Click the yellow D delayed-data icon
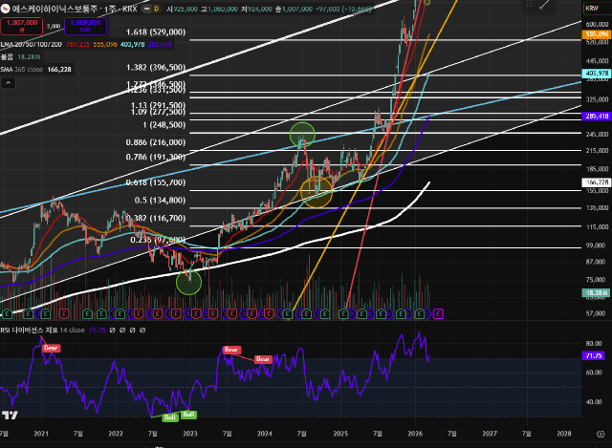Screen dimensions: 612x448 coord(157,9)
